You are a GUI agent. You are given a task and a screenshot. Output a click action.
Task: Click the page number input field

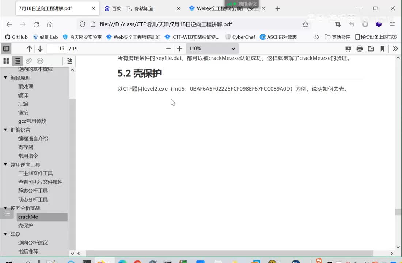(x=57, y=49)
